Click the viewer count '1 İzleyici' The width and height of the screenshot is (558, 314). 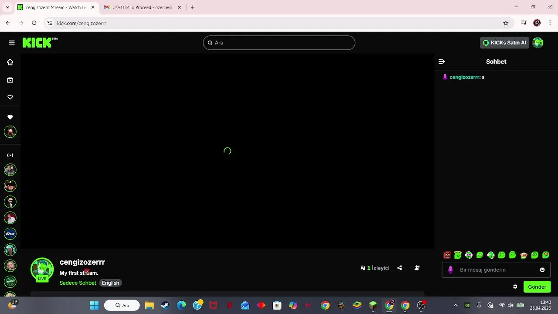(375, 268)
